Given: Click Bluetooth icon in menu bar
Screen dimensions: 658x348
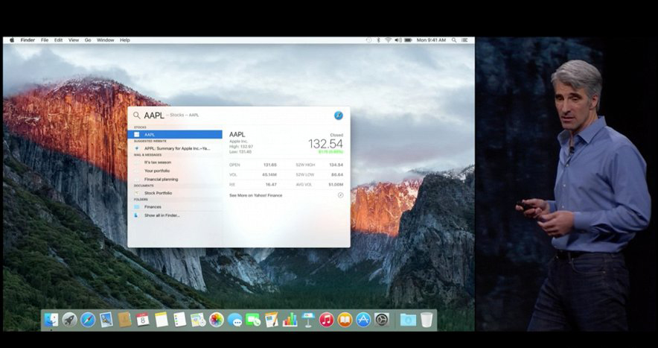Looking at the screenshot, I should coord(378,40).
